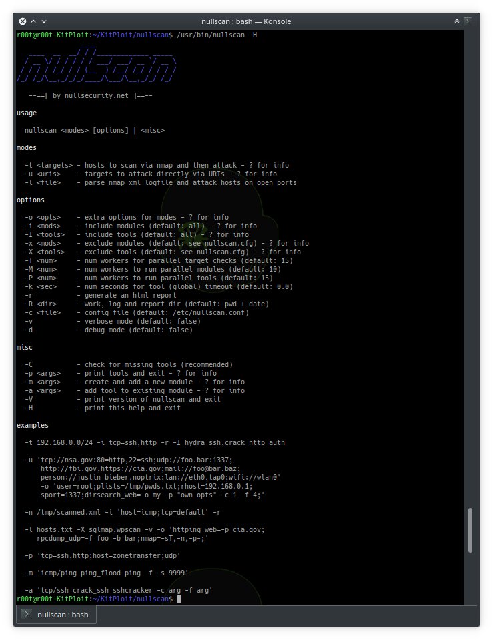Click the line starting 'rpcdump_udp=-f foo -b bar'
Viewport: 493px width, 640px height.
coord(123,539)
